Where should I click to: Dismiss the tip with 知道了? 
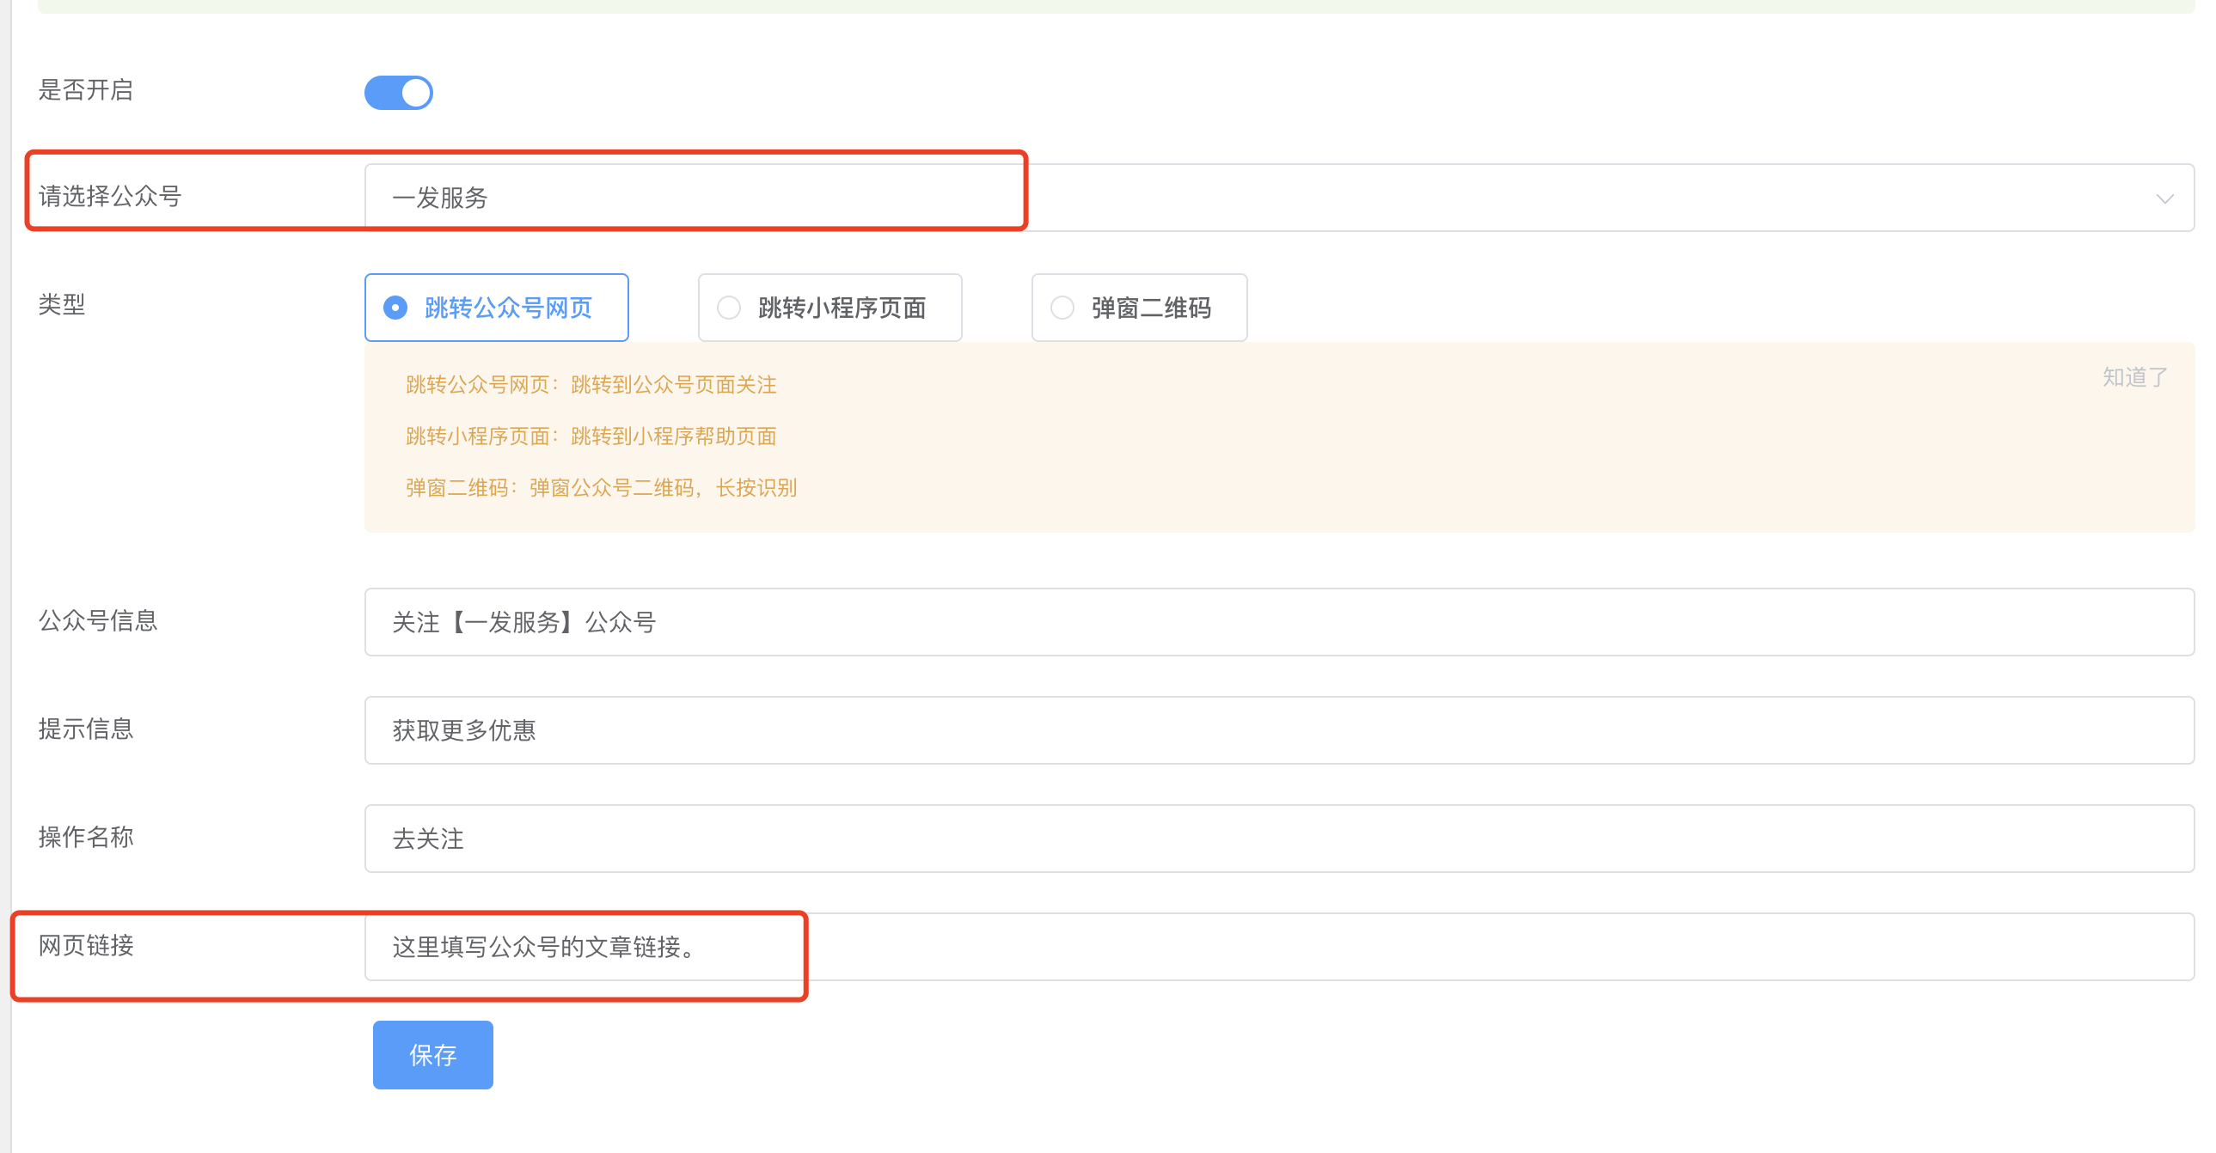2134,376
